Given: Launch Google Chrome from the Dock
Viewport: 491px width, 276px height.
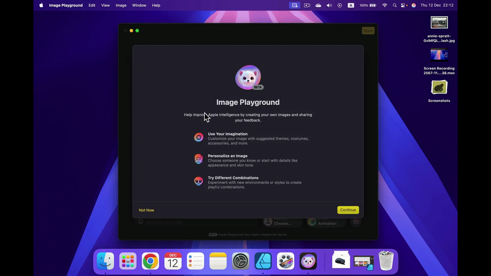Looking at the screenshot, I should pyautogui.click(x=150, y=261).
